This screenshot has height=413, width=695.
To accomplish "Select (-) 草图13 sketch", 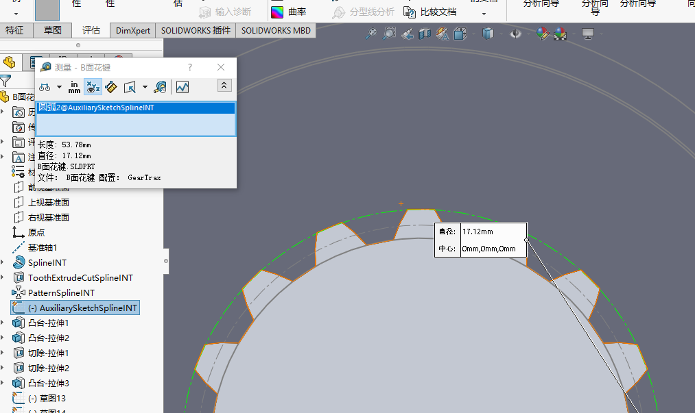I will 47,398.
